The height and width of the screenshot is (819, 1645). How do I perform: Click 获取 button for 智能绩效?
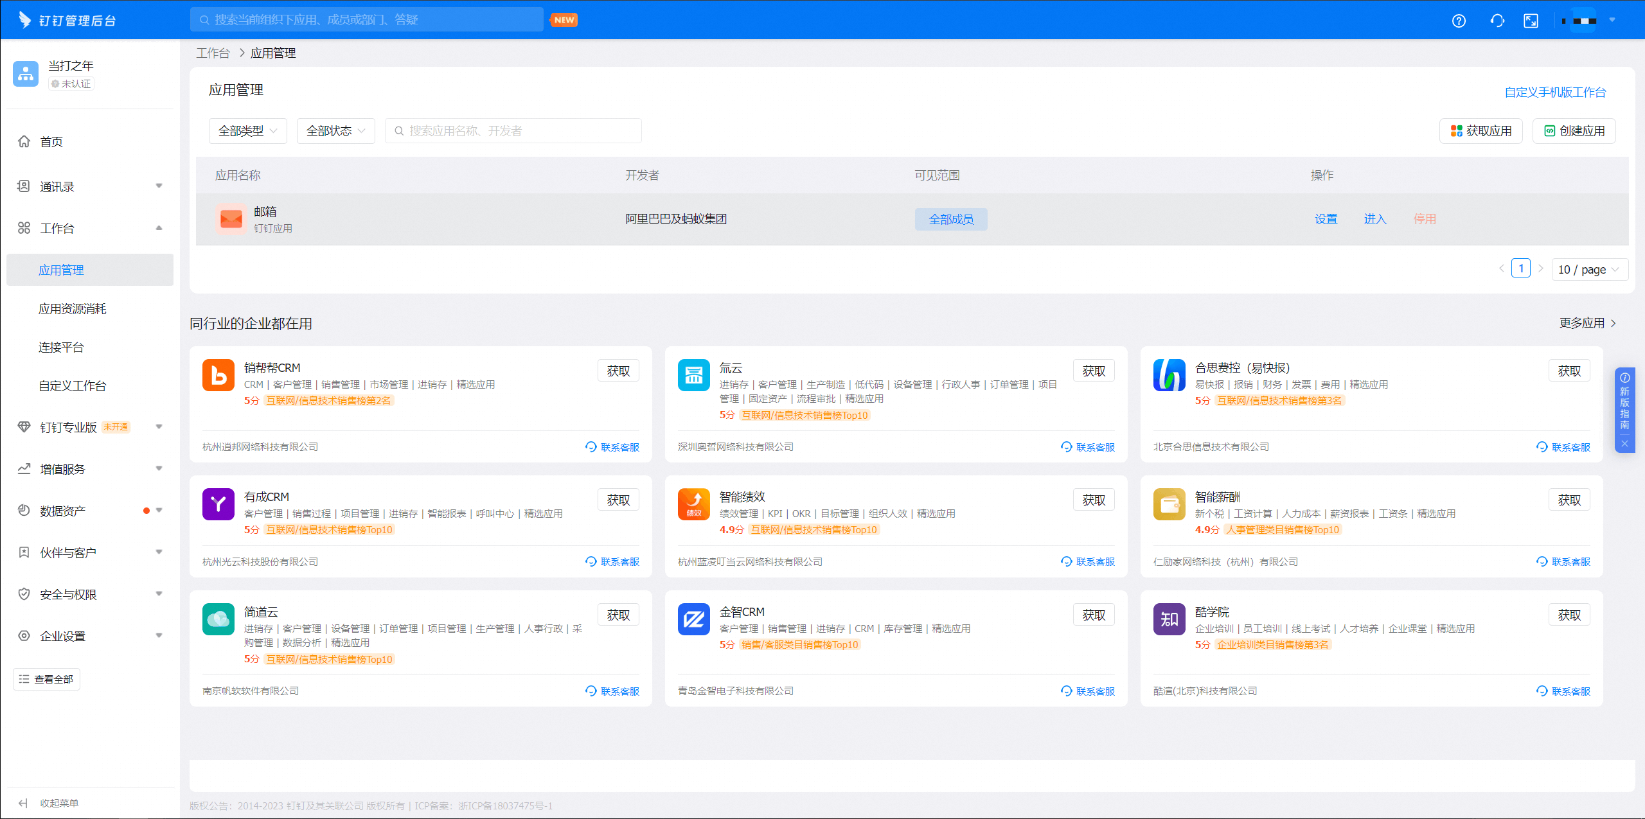[1094, 500]
